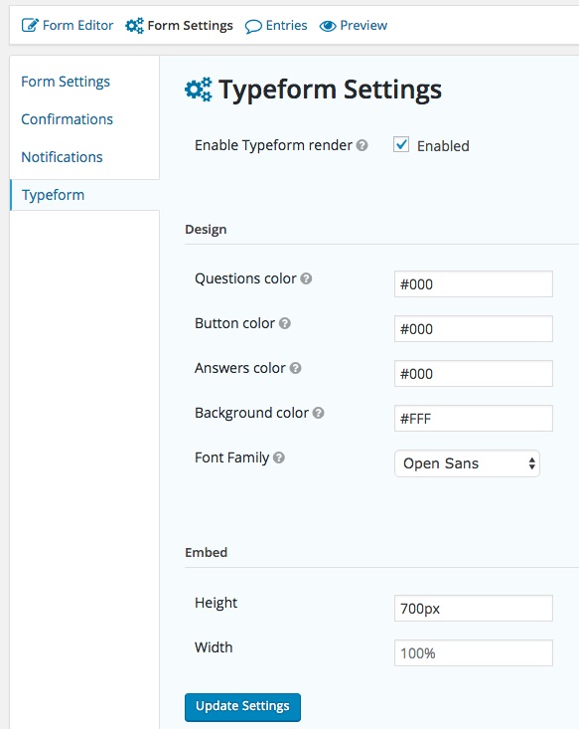Click the Update Settings button
The height and width of the screenshot is (729, 579).
pos(242,707)
